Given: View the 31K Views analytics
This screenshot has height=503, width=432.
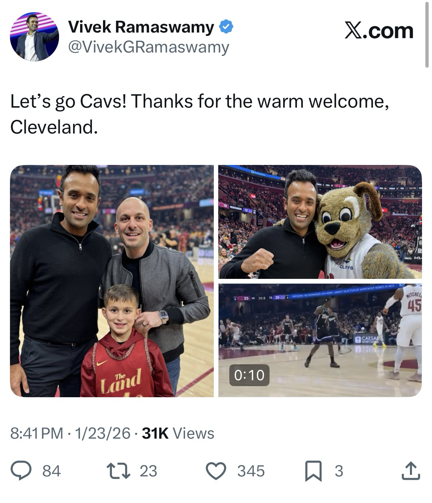Looking at the screenshot, I should (x=178, y=433).
